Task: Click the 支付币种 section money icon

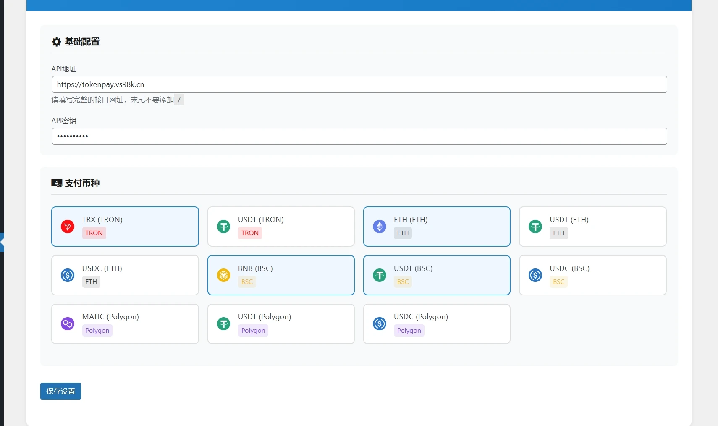Action: (56, 183)
